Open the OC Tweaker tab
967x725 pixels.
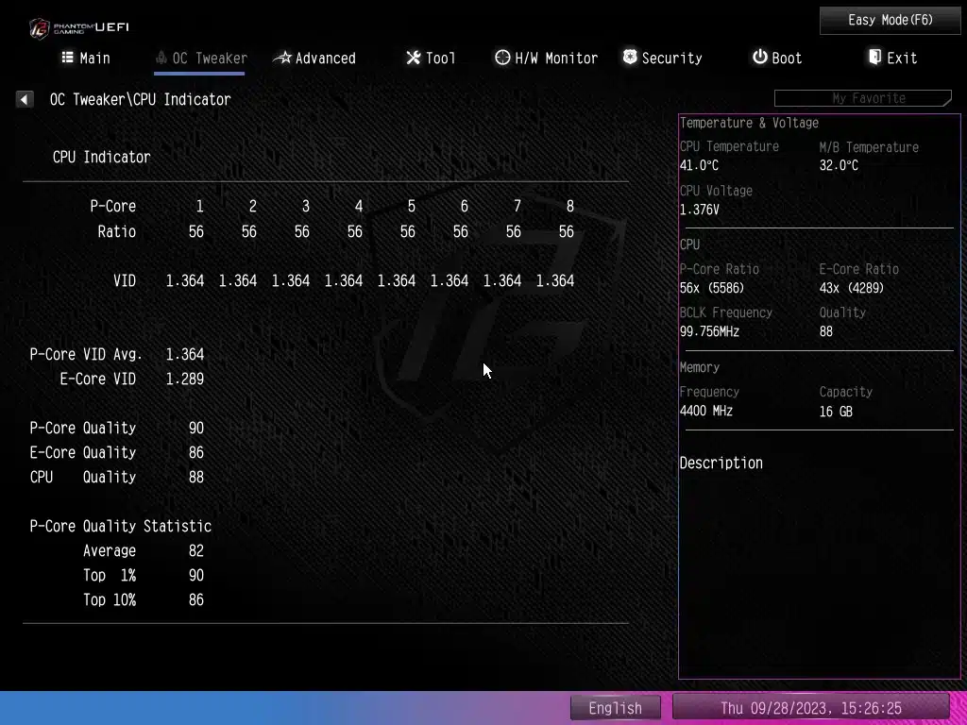click(x=200, y=59)
